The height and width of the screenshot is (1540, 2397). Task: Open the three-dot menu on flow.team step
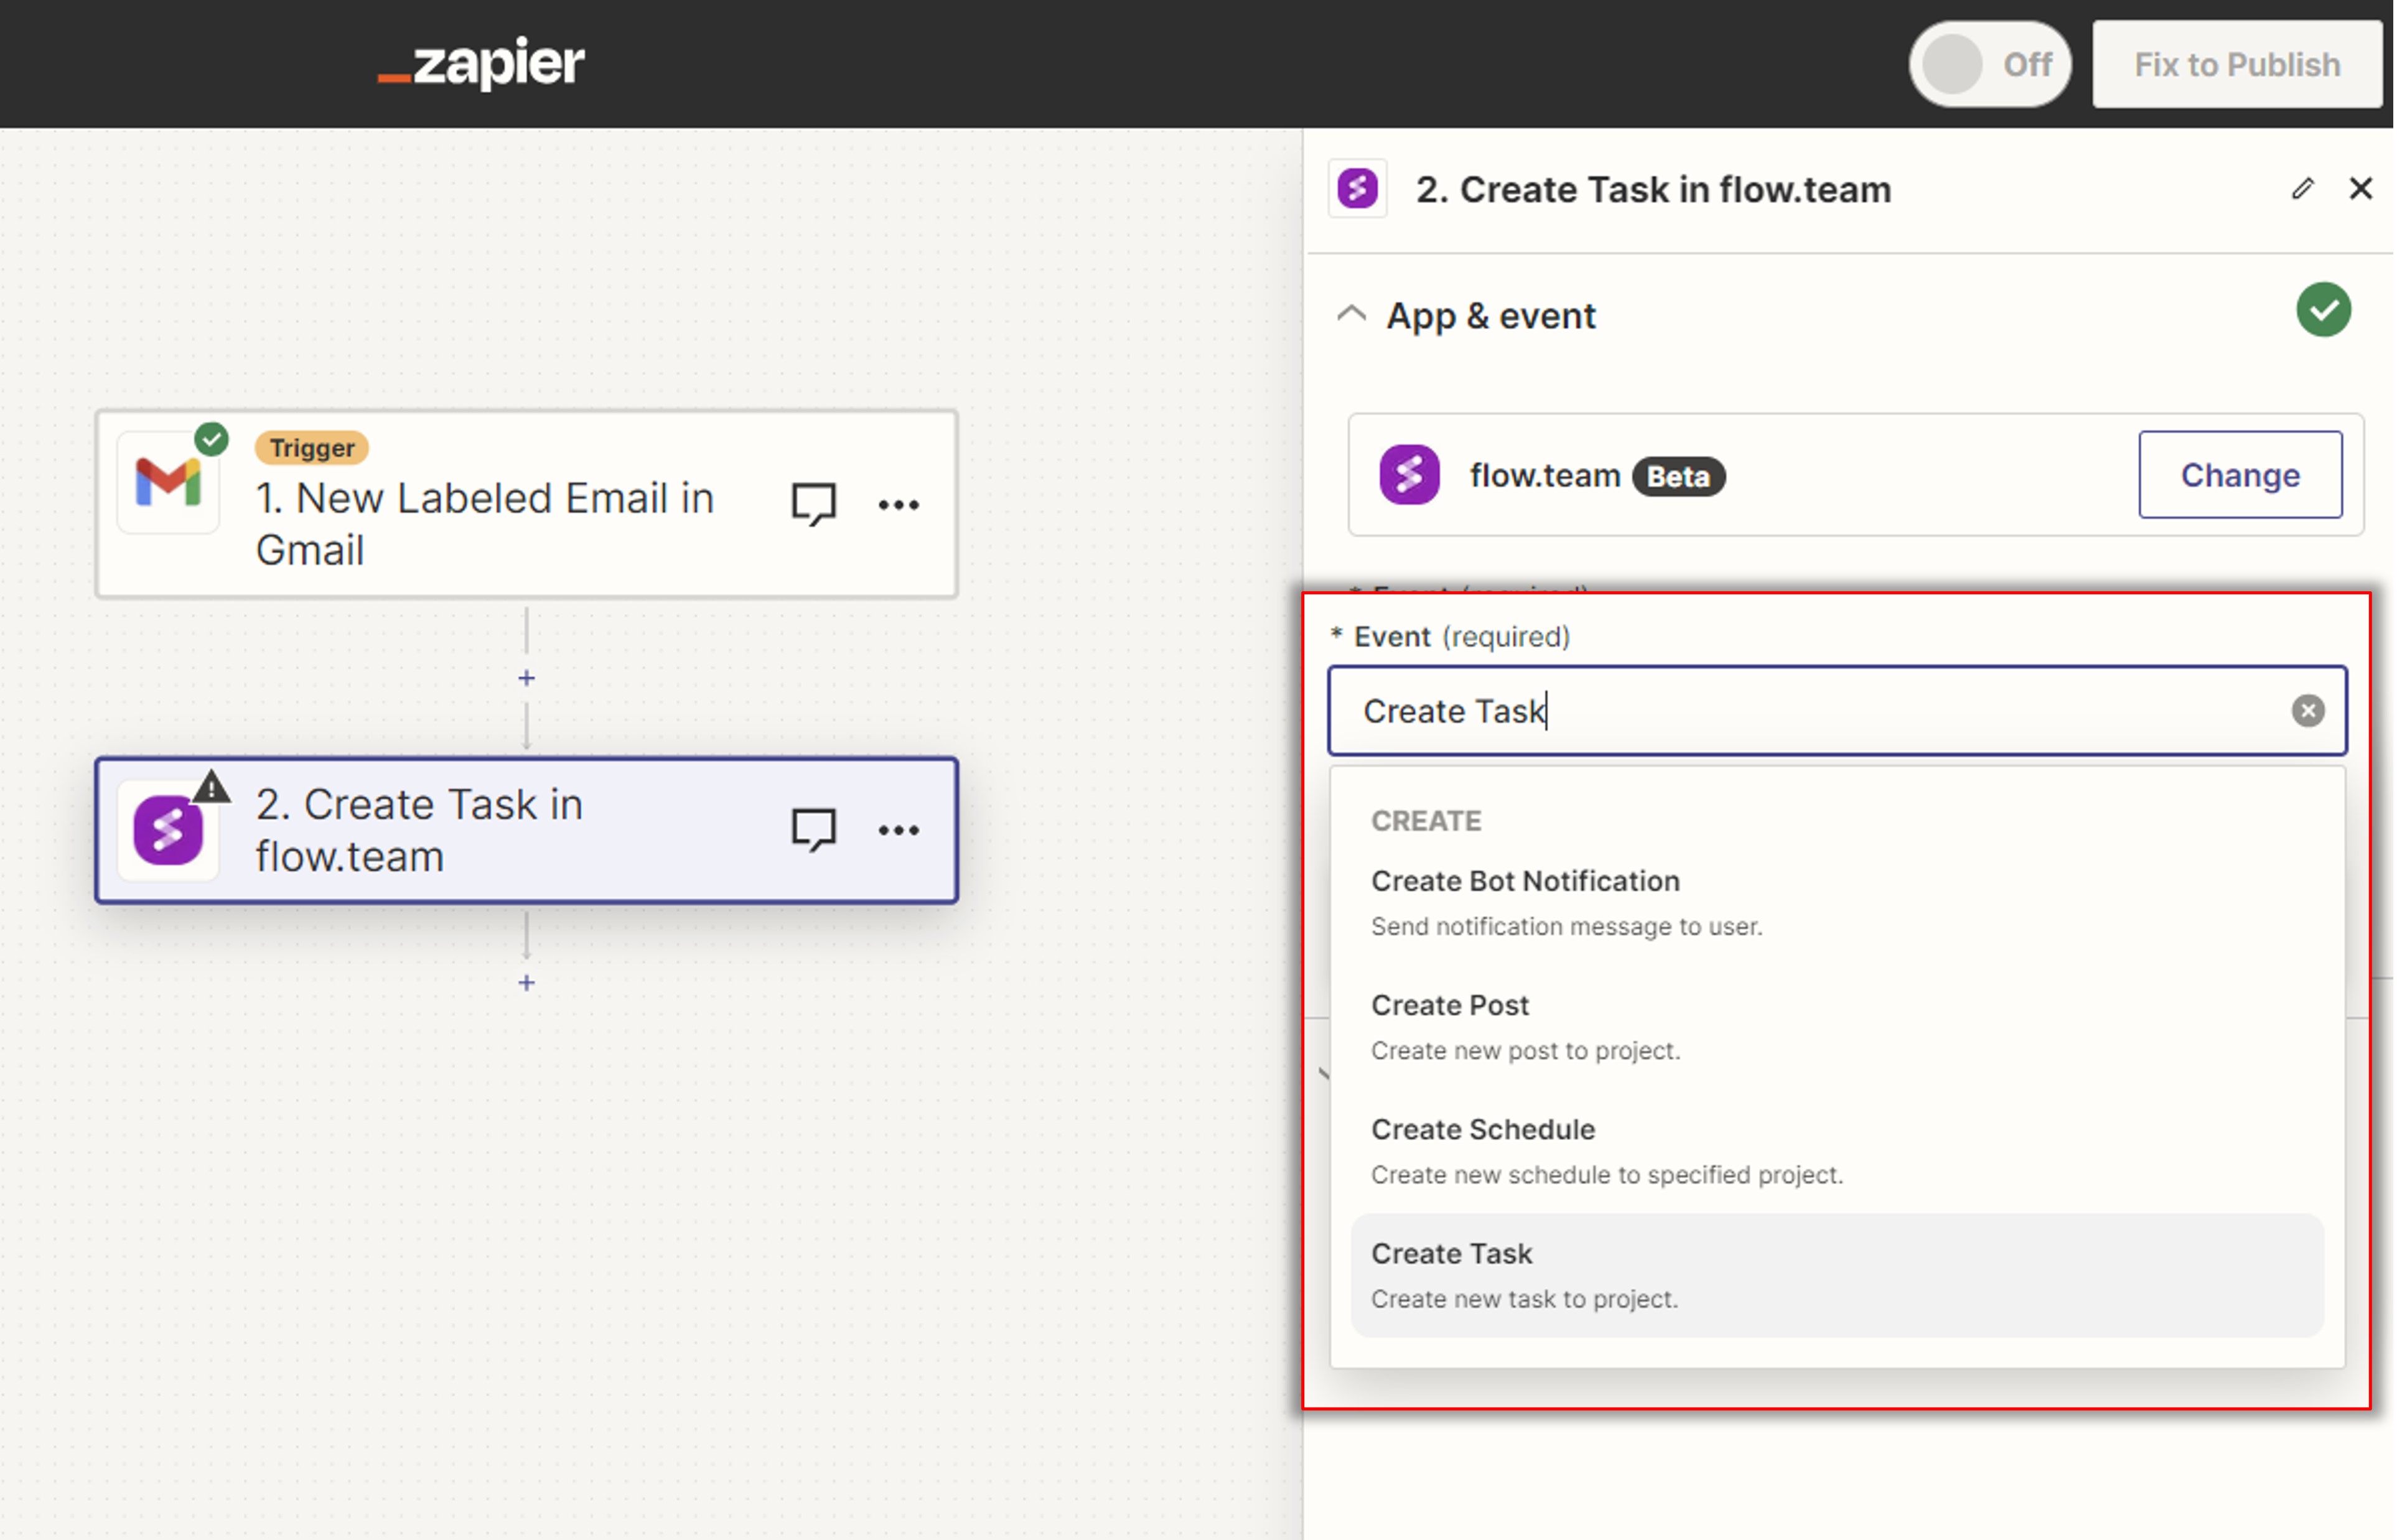click(898, 830)
